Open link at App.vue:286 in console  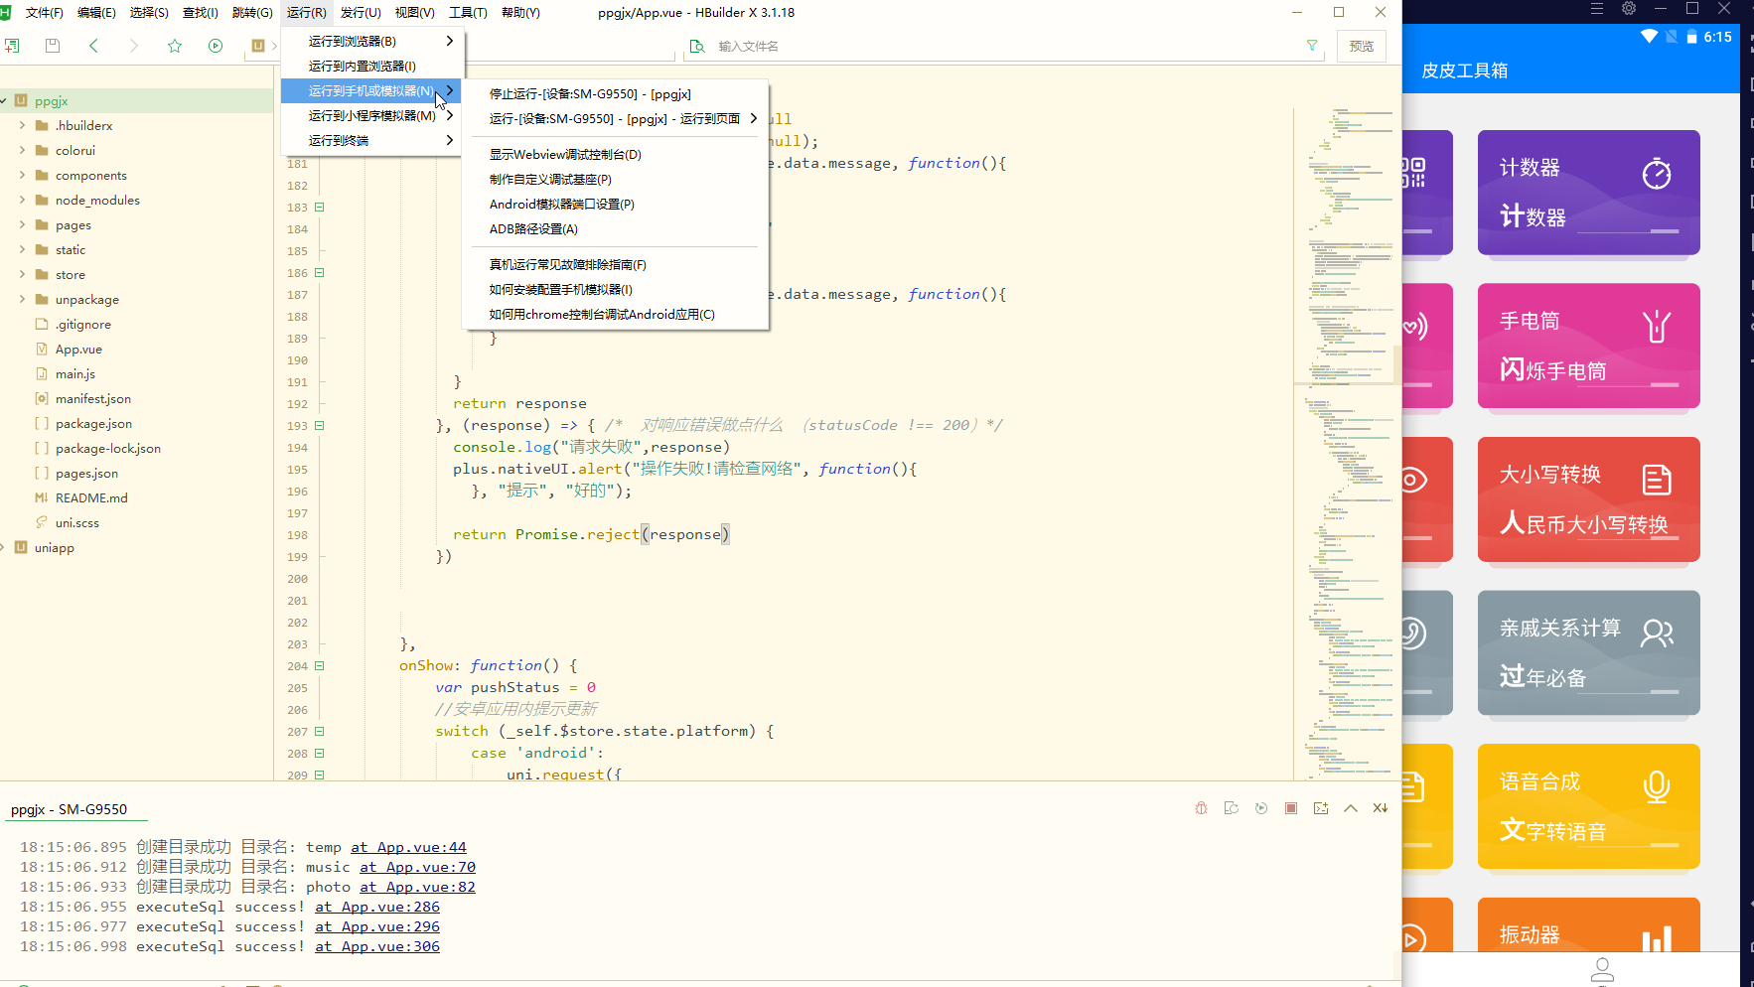pos(377,907)
